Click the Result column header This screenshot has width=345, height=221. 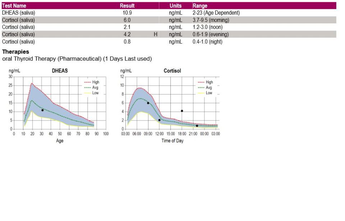(127, 6)
